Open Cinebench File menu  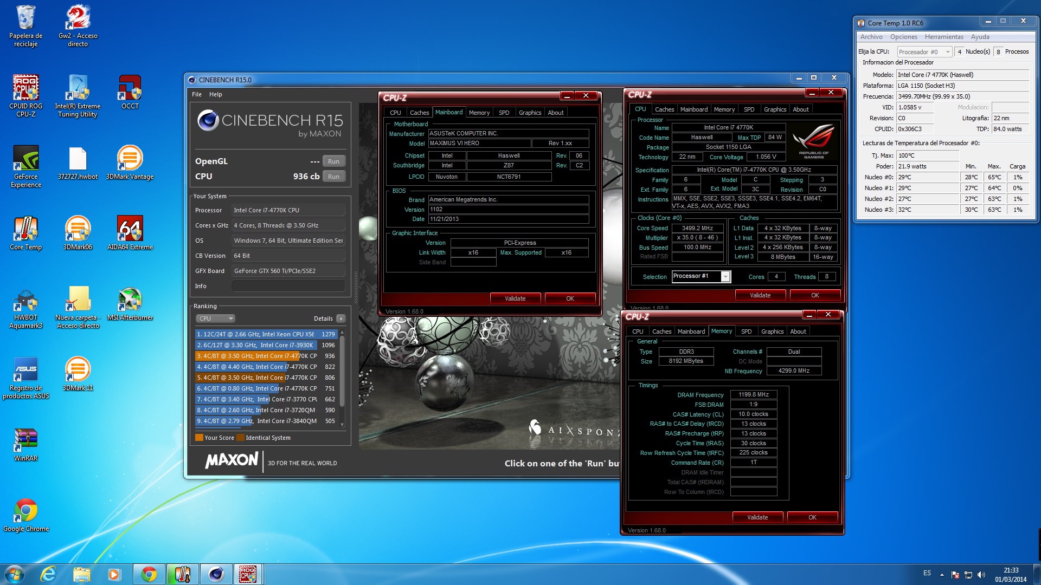click(x=196, y=94)
